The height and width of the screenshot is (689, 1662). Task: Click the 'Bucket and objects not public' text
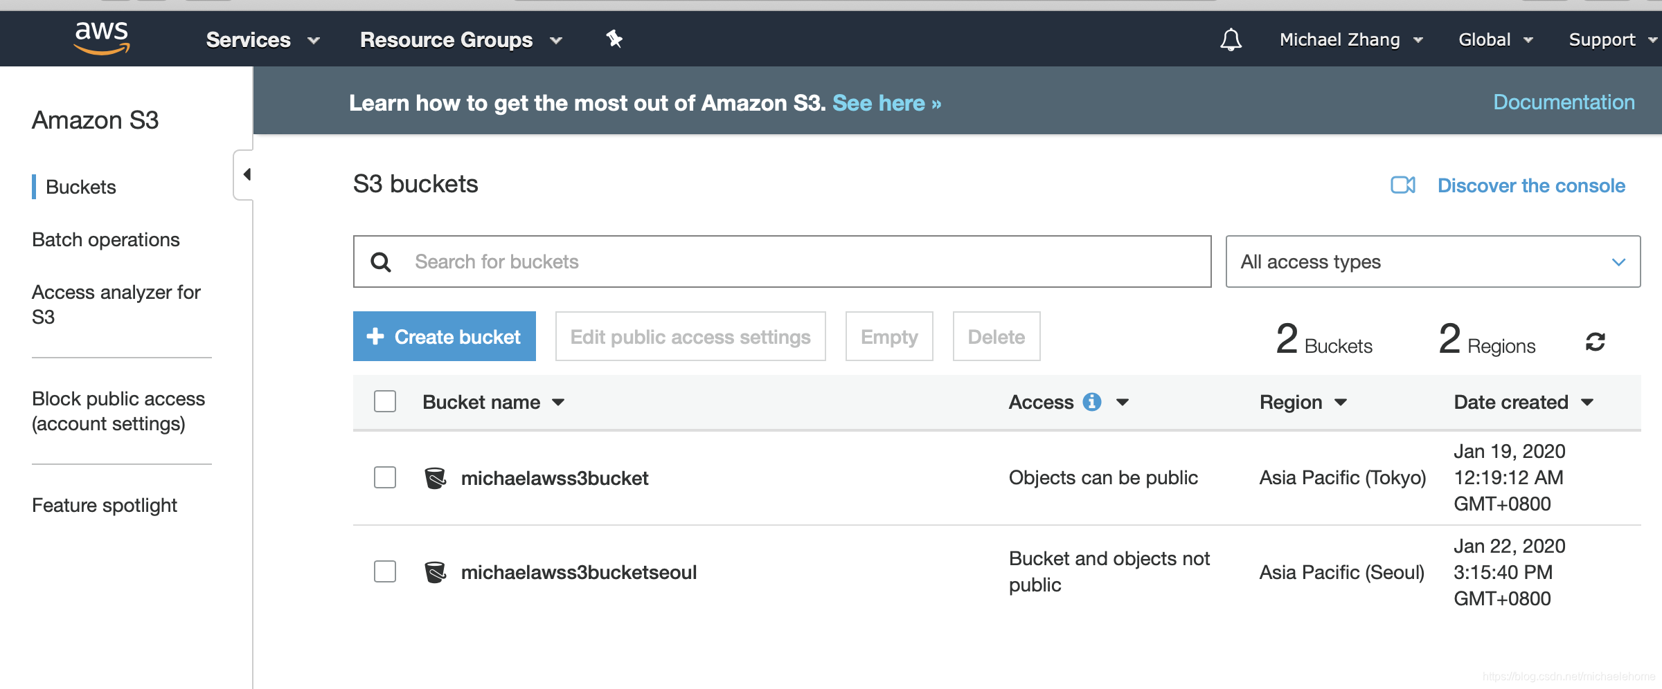(x=1109, y=571)
